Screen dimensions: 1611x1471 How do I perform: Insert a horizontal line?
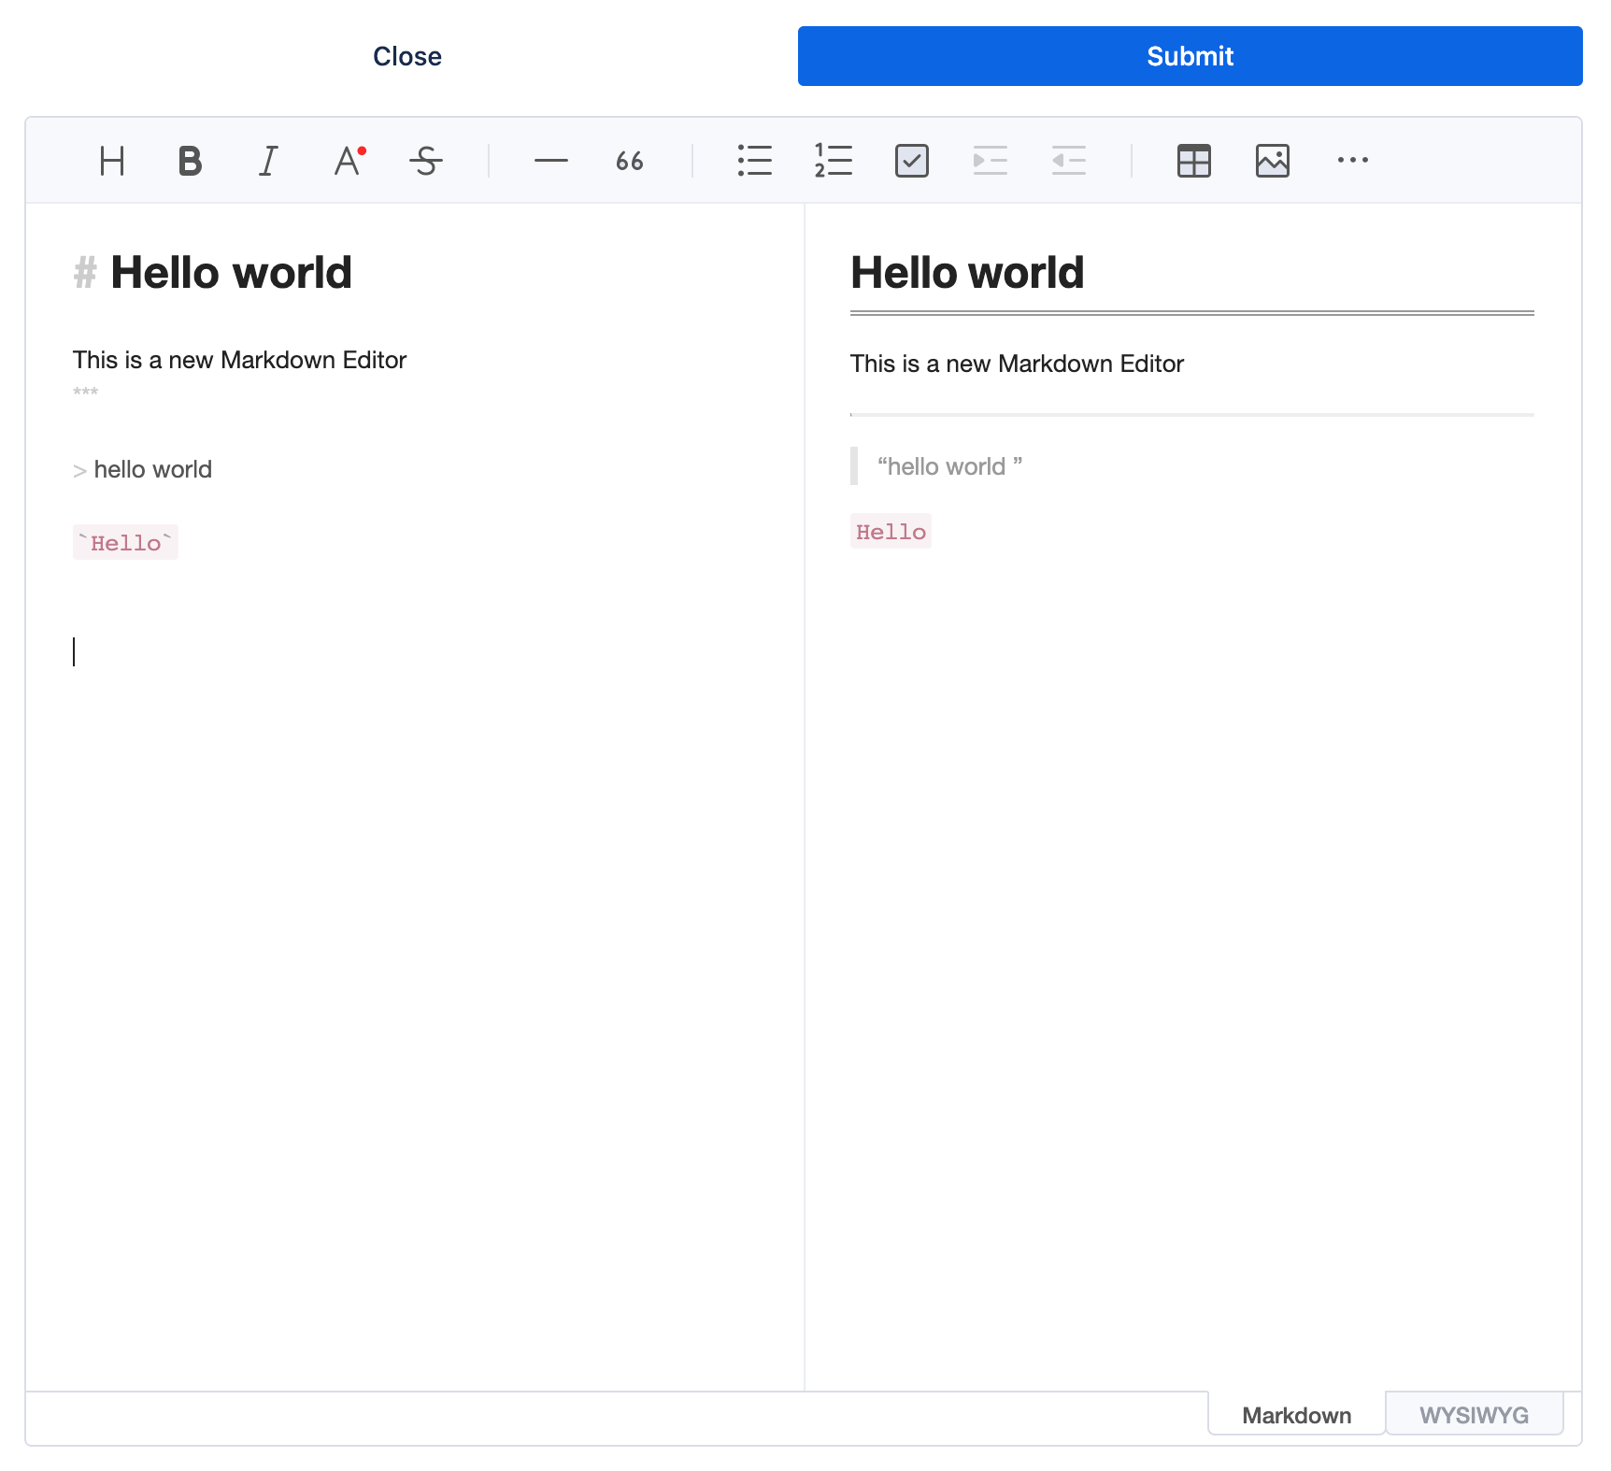click(x=551, y=161)
